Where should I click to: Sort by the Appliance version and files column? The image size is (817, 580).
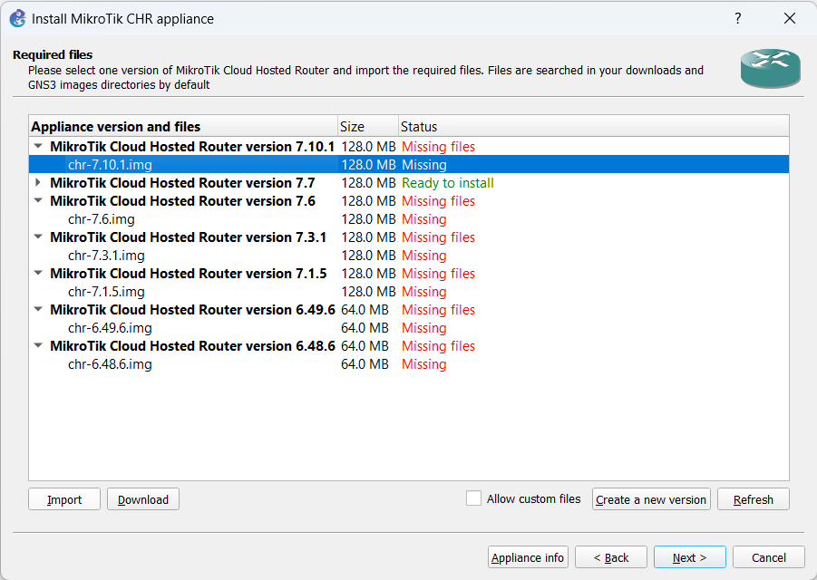coord(183,127)
